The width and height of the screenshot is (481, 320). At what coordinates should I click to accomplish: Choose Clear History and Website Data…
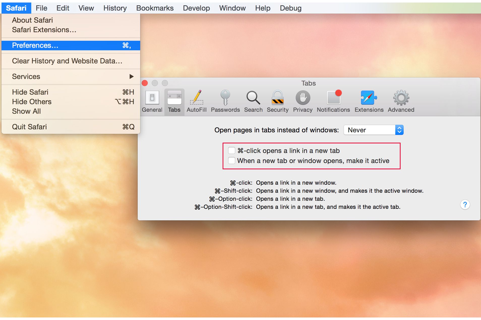71,61
